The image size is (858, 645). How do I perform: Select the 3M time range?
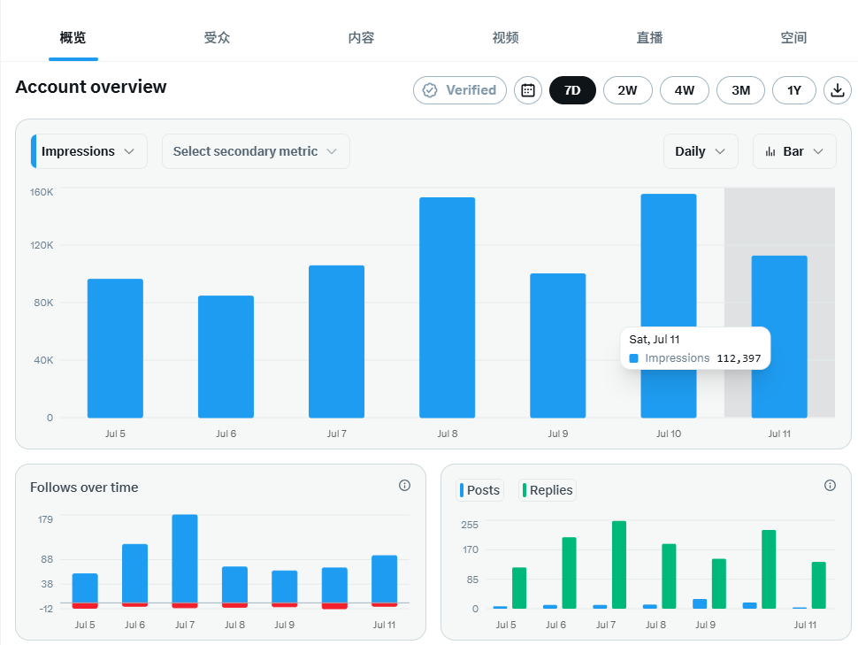coord(740,90)
